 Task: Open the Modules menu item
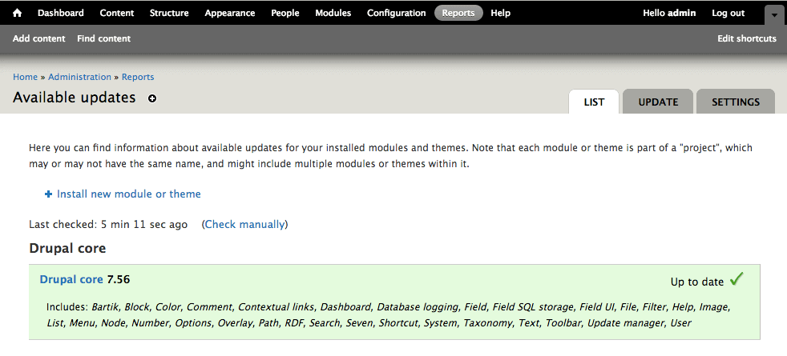[x=333, y=13]
